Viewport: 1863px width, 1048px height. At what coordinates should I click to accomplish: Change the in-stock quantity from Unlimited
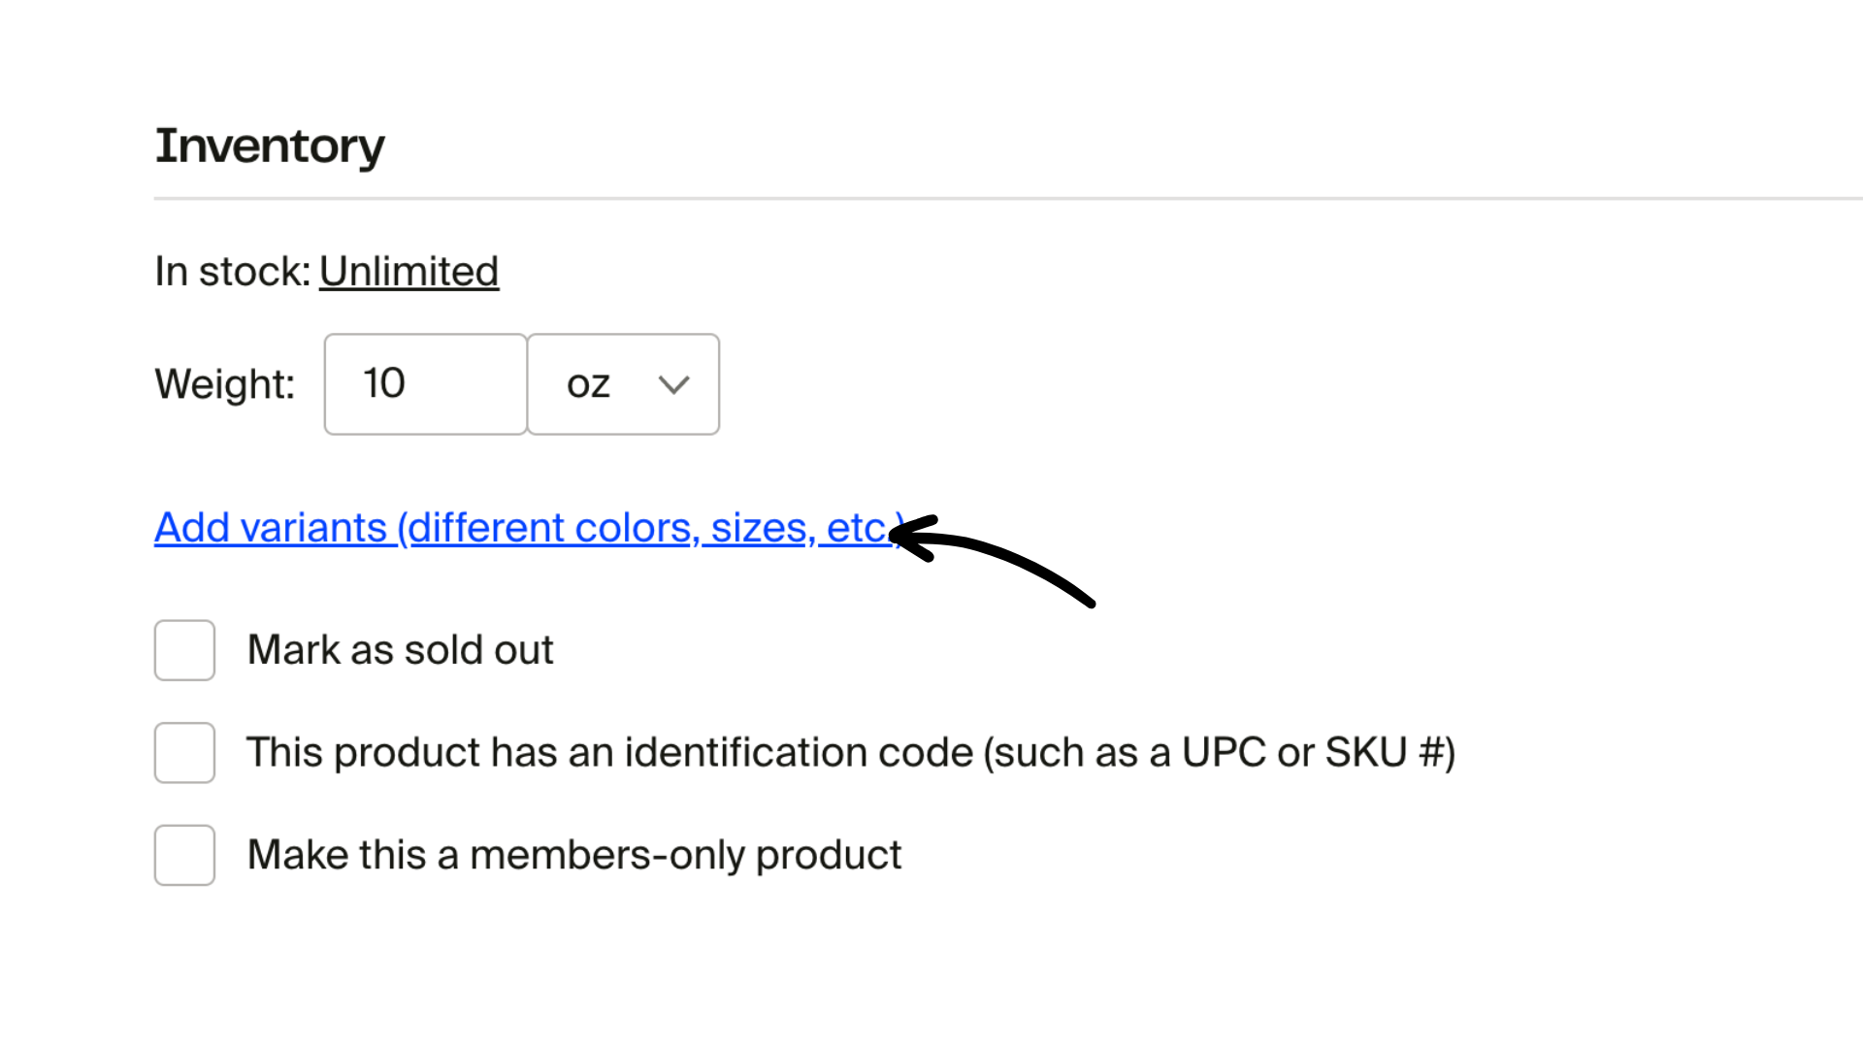click(409, 272)
